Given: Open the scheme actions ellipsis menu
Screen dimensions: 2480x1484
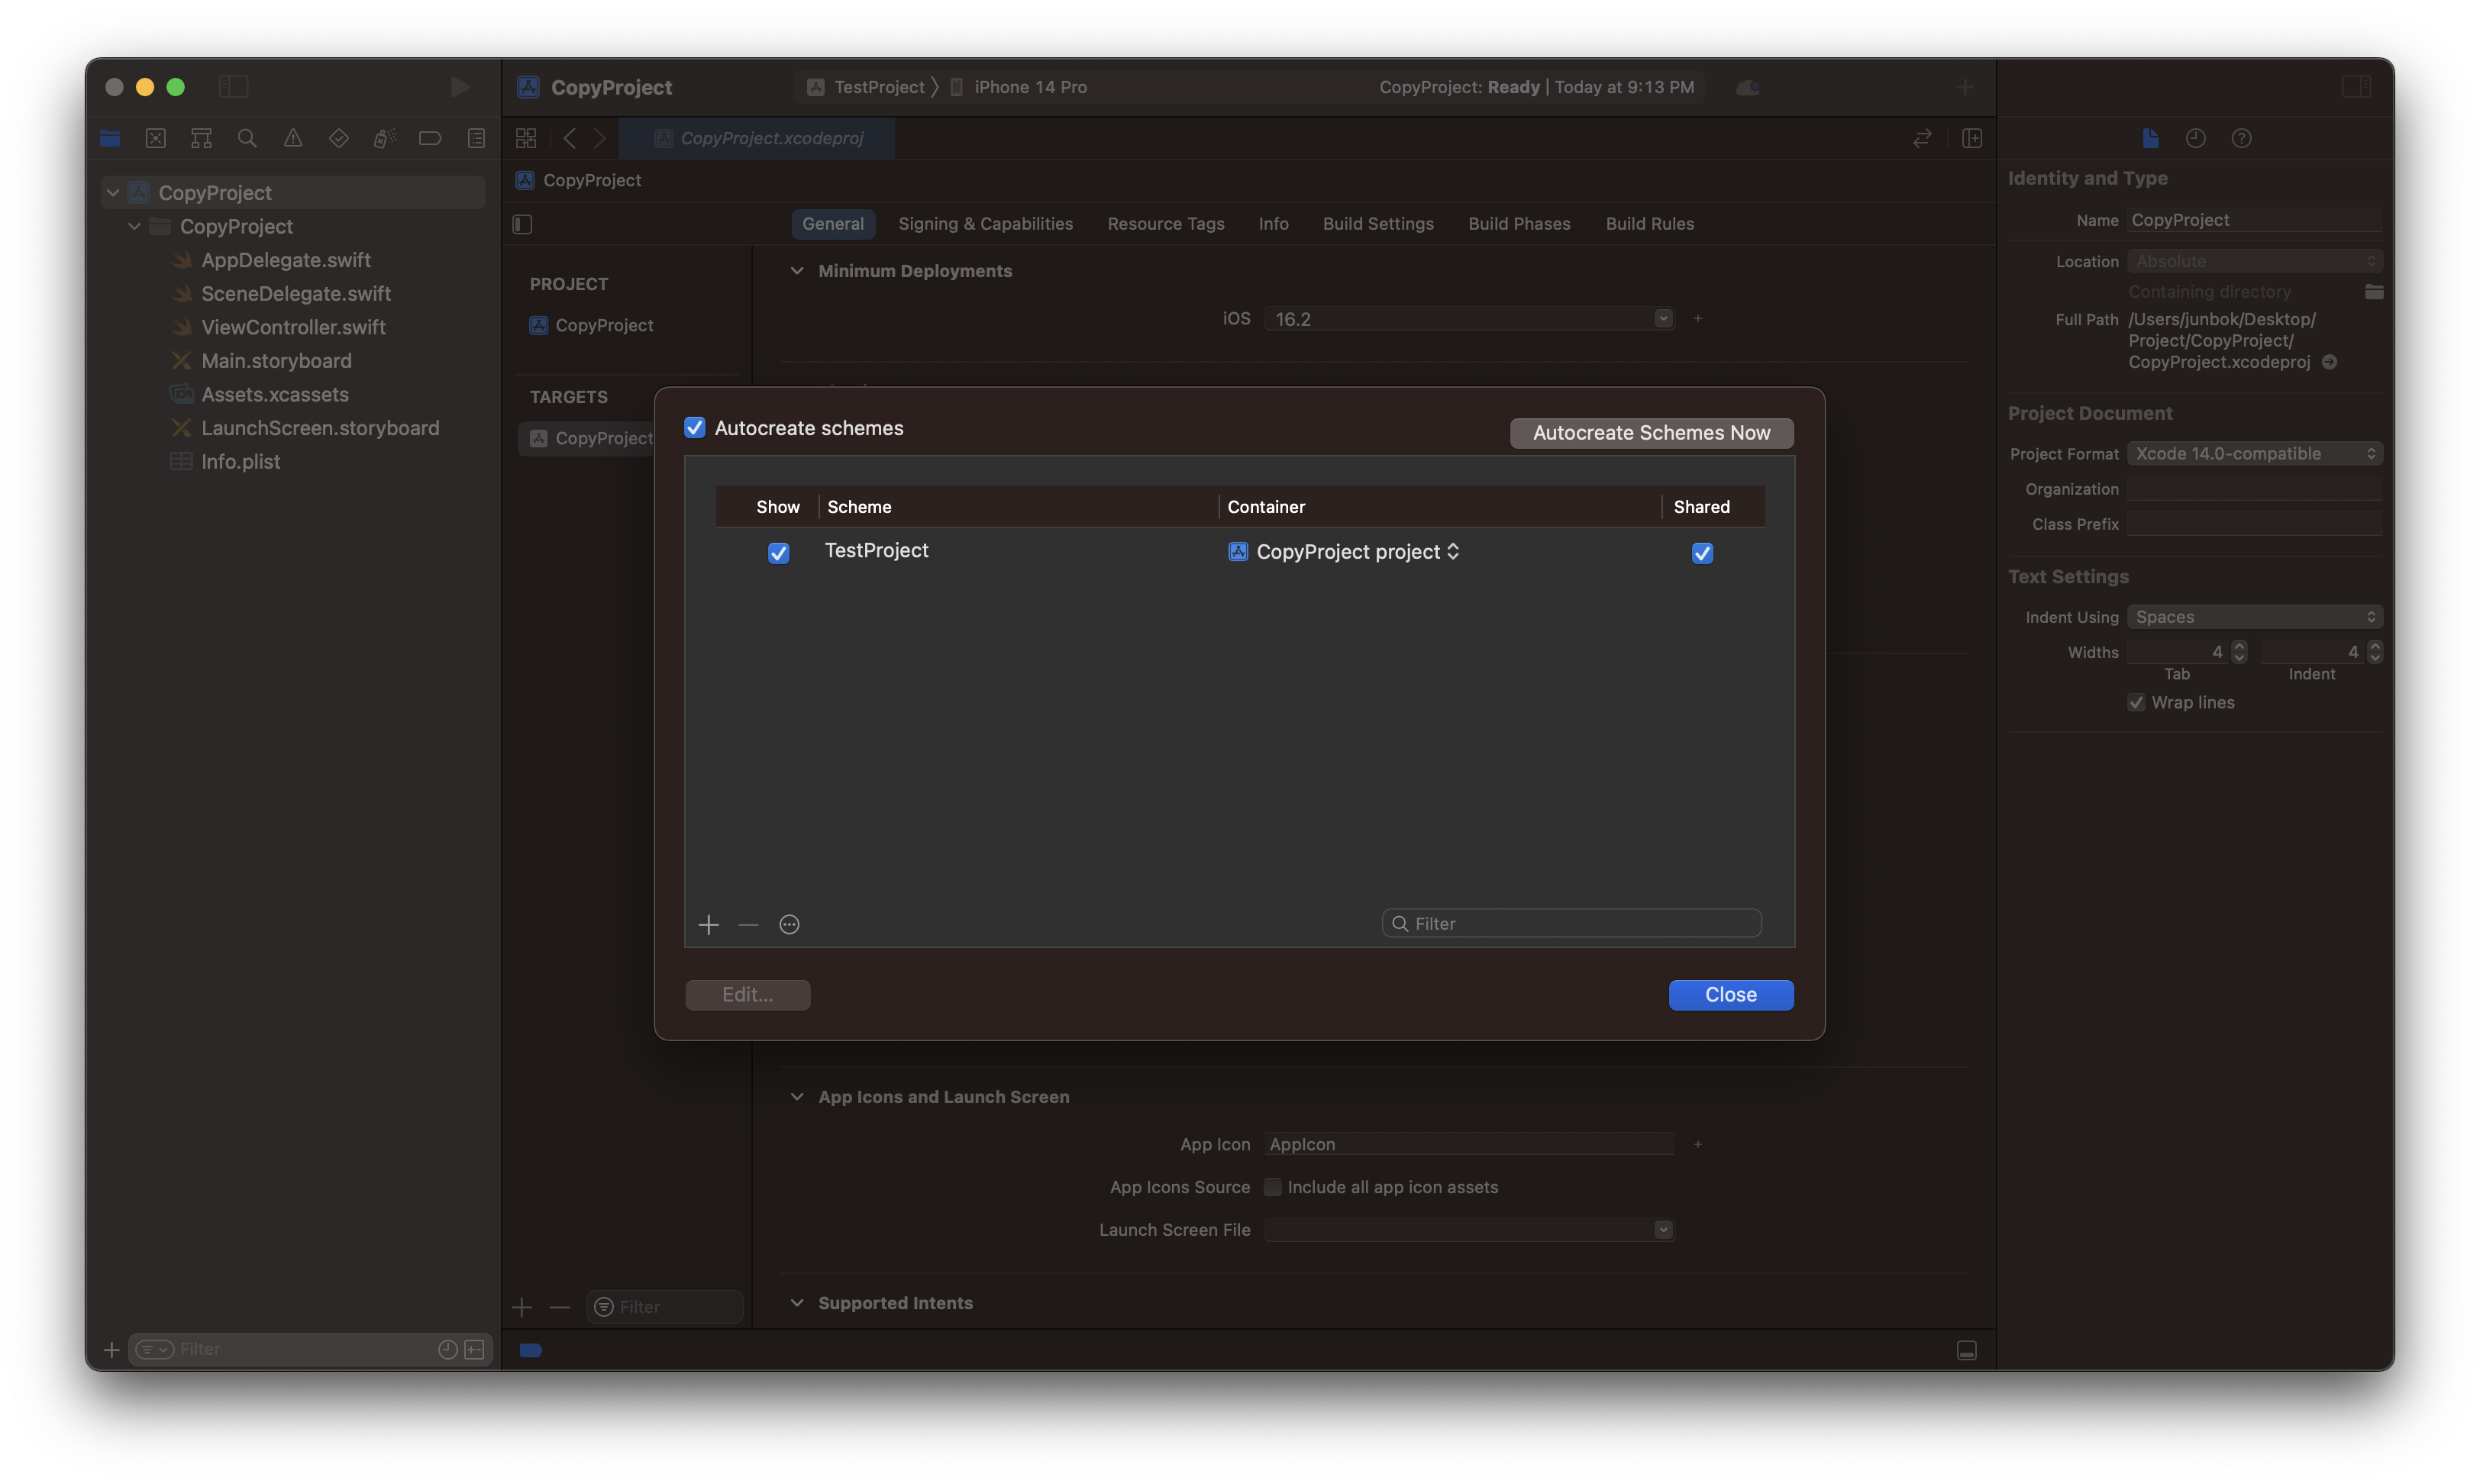Looking at the screenshot, I should pos(789,924).
